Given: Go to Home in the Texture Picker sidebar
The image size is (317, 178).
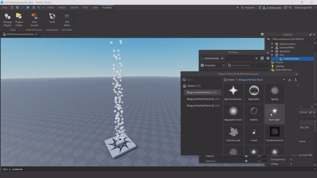Looking at the screenshot, I should [192, 86].
